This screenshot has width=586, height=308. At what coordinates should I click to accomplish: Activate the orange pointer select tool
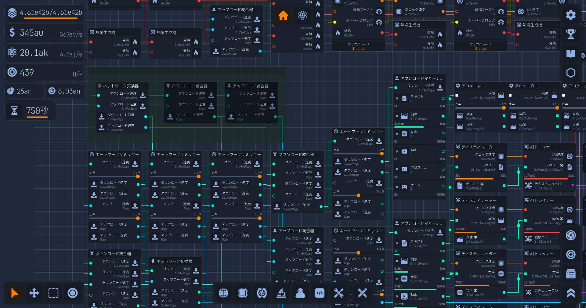15,293
